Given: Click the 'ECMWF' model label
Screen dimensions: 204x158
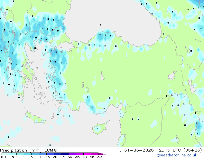Looking at the screenshot, I should pos(52,150).
